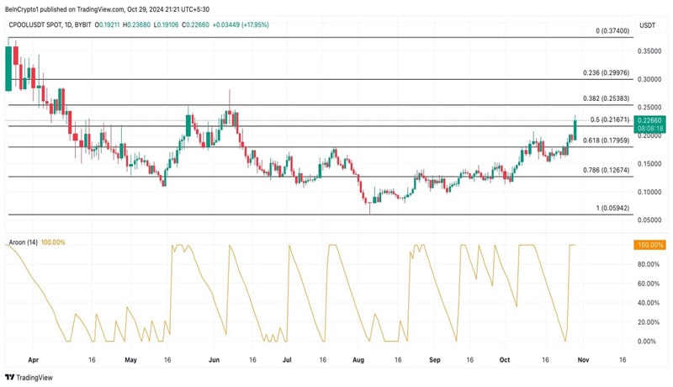The height and width of the screenshot is (387, 673).
Task: Click the 0.618 (0.17959) Fibonacci label
Action: pos(606,140)
